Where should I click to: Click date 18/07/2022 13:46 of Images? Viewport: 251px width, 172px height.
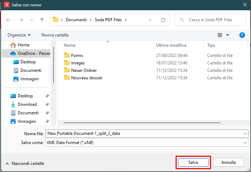point(172,63)
